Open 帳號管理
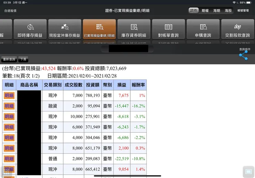 click(x=243, y=11)
